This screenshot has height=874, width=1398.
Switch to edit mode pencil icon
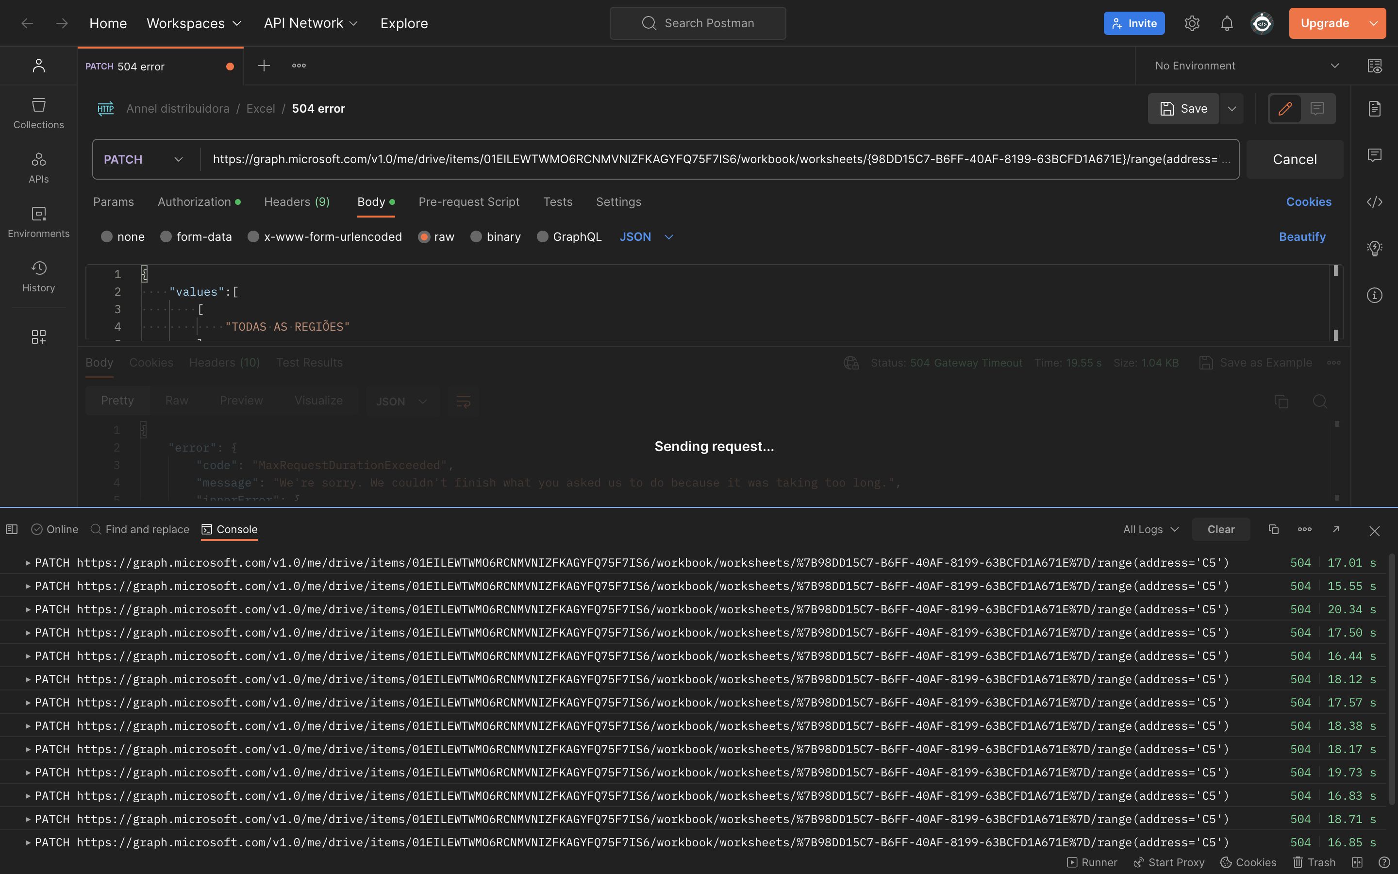pyautogui.click(x=1285, y=109)
